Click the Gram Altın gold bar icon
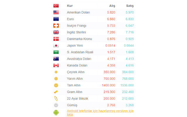The width and height of the screenshot is (187, 117). (56, 92)
